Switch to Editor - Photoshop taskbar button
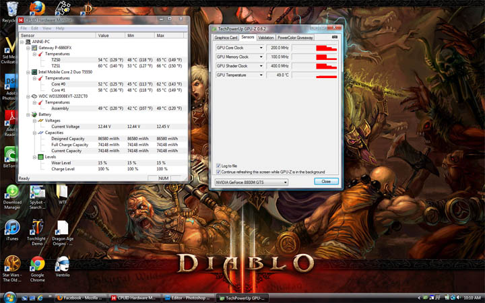Viewport: 485px width, 303px height. coord(189,298)
